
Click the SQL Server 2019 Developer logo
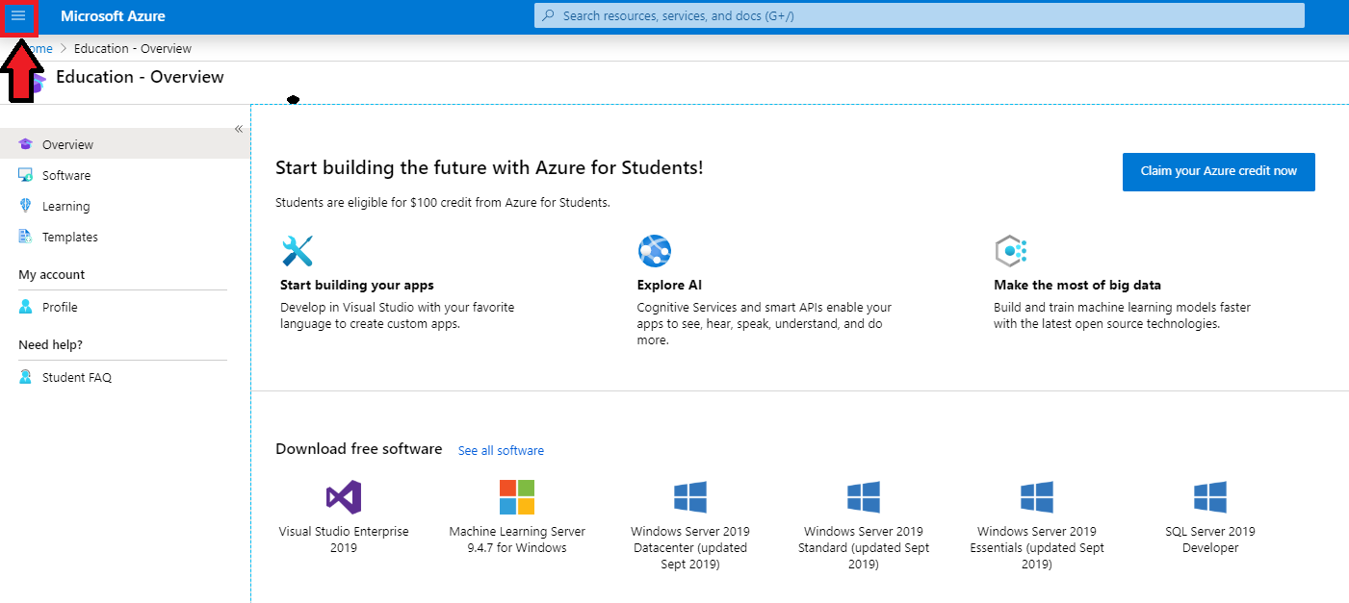tap(1210, 497)
